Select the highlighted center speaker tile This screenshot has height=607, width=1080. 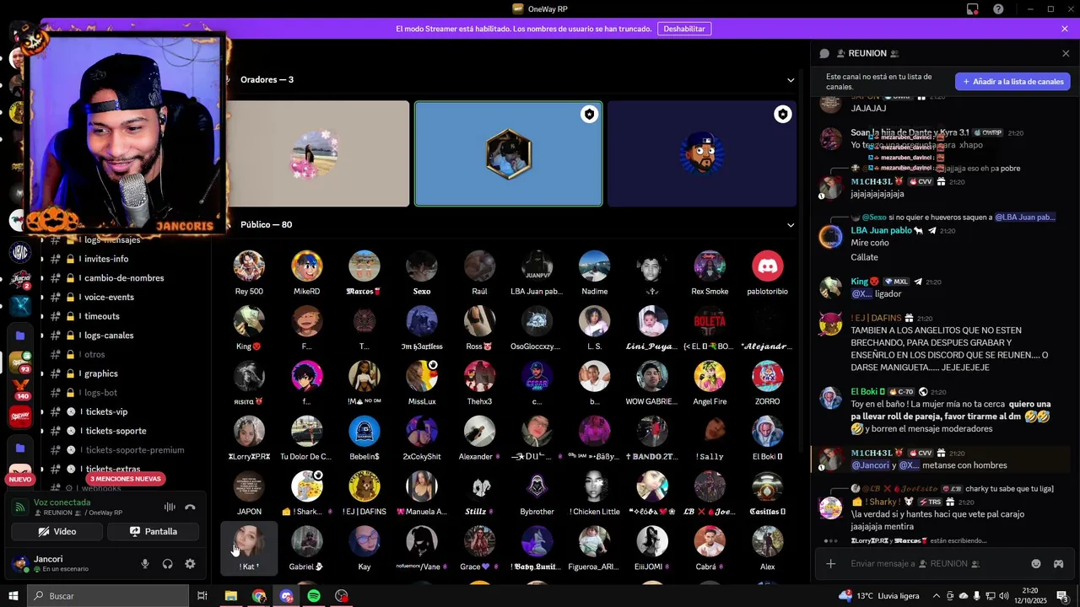[509, 153]
